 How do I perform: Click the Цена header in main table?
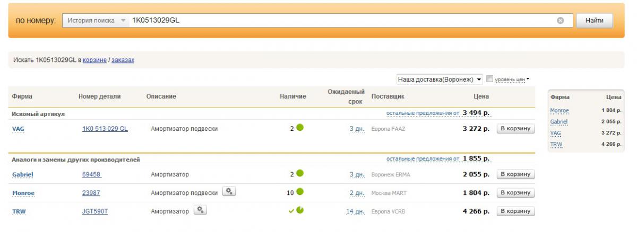[x=481, y=96]
